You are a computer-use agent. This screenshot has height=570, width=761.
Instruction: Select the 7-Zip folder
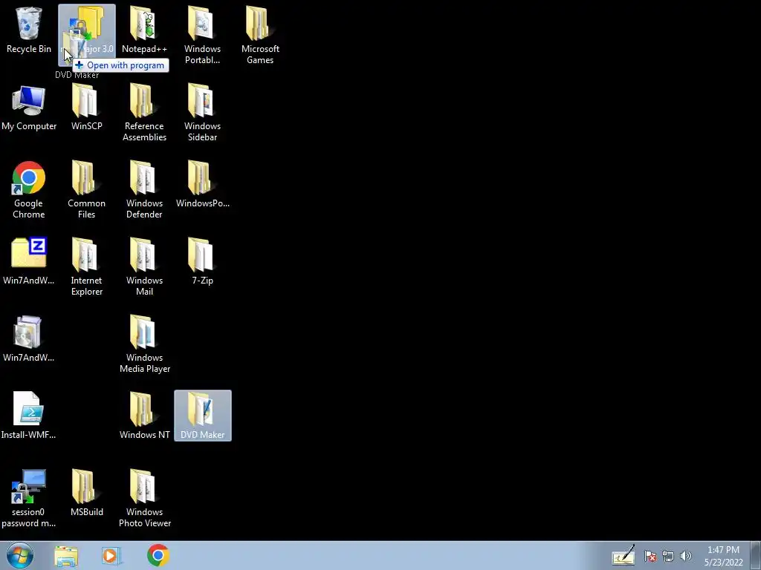pos(202,262)
